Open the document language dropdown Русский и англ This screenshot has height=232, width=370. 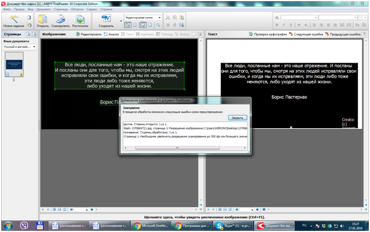click(x=19, y=47)
